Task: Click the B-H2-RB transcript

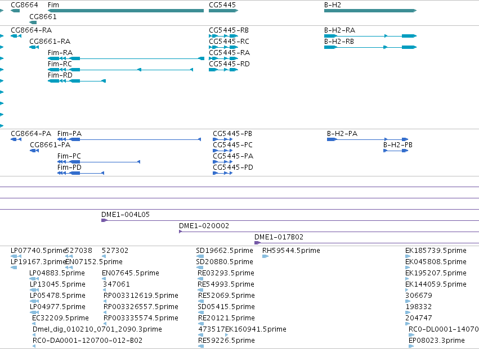Action: point(370,47)
